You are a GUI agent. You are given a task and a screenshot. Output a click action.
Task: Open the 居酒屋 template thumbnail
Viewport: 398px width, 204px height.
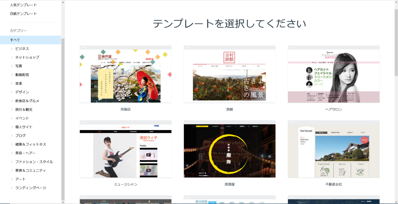coord(230,149)
